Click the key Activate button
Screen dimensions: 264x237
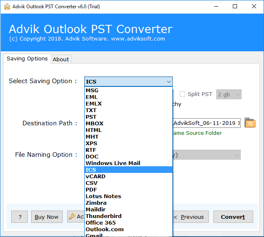click(x=76, y=217)
